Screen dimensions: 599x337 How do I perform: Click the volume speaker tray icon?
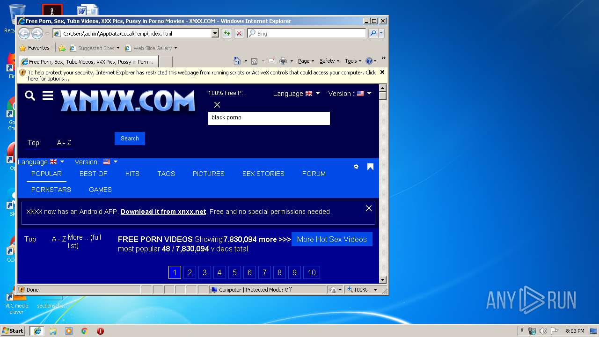coord(543,331)
